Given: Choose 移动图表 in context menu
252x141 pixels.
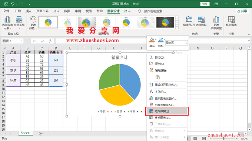Looking at the screenshot, I should [167, 118].
